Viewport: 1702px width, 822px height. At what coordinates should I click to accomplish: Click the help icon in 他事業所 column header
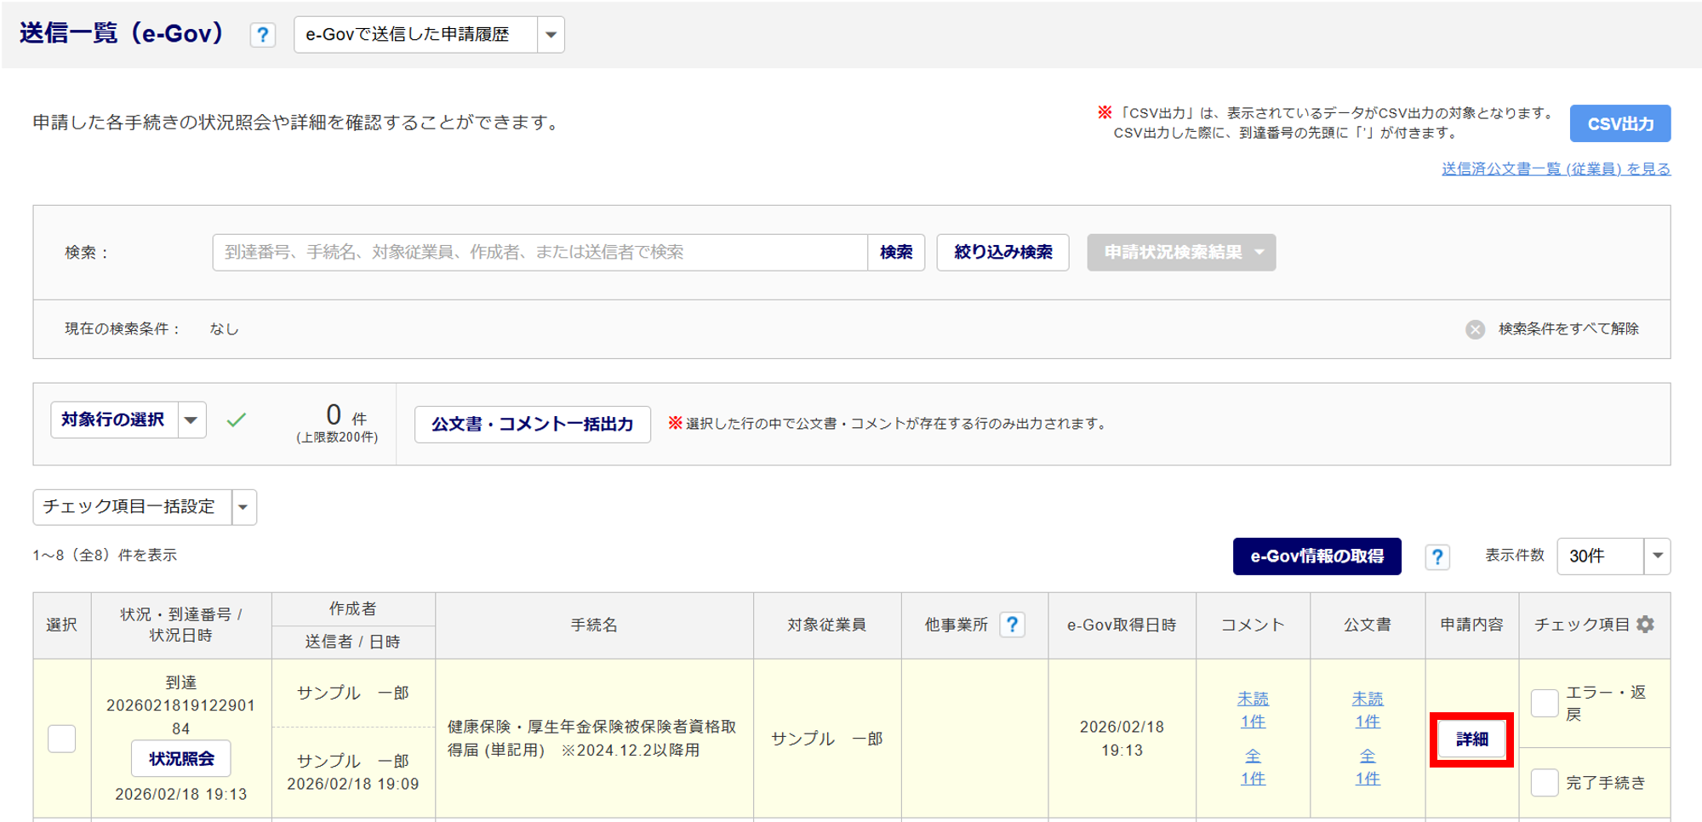[x=1012, y=625]
